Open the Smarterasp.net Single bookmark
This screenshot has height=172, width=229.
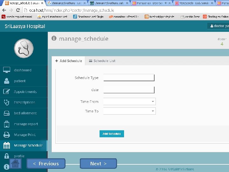point(88,17)
